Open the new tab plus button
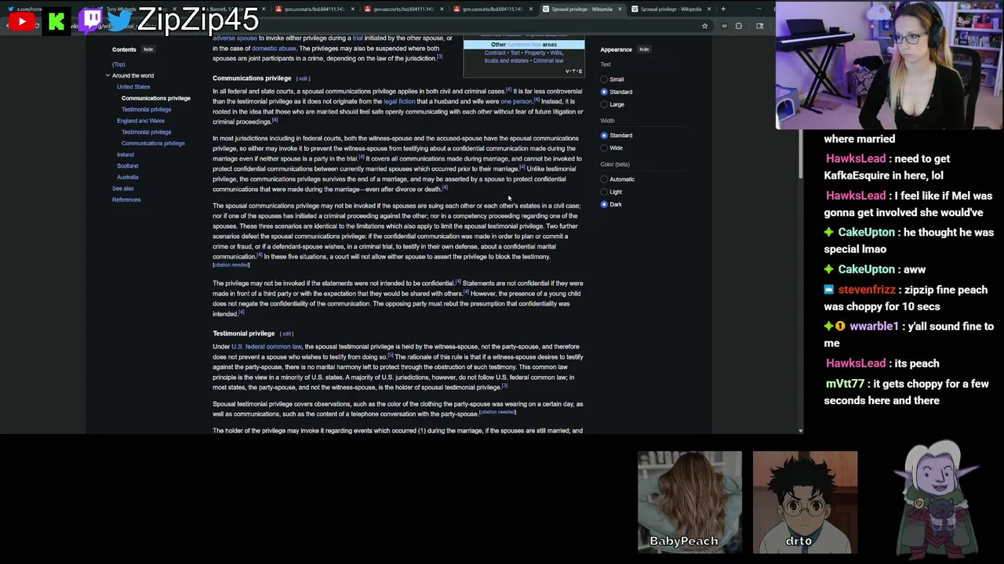 tap(722, 9)
